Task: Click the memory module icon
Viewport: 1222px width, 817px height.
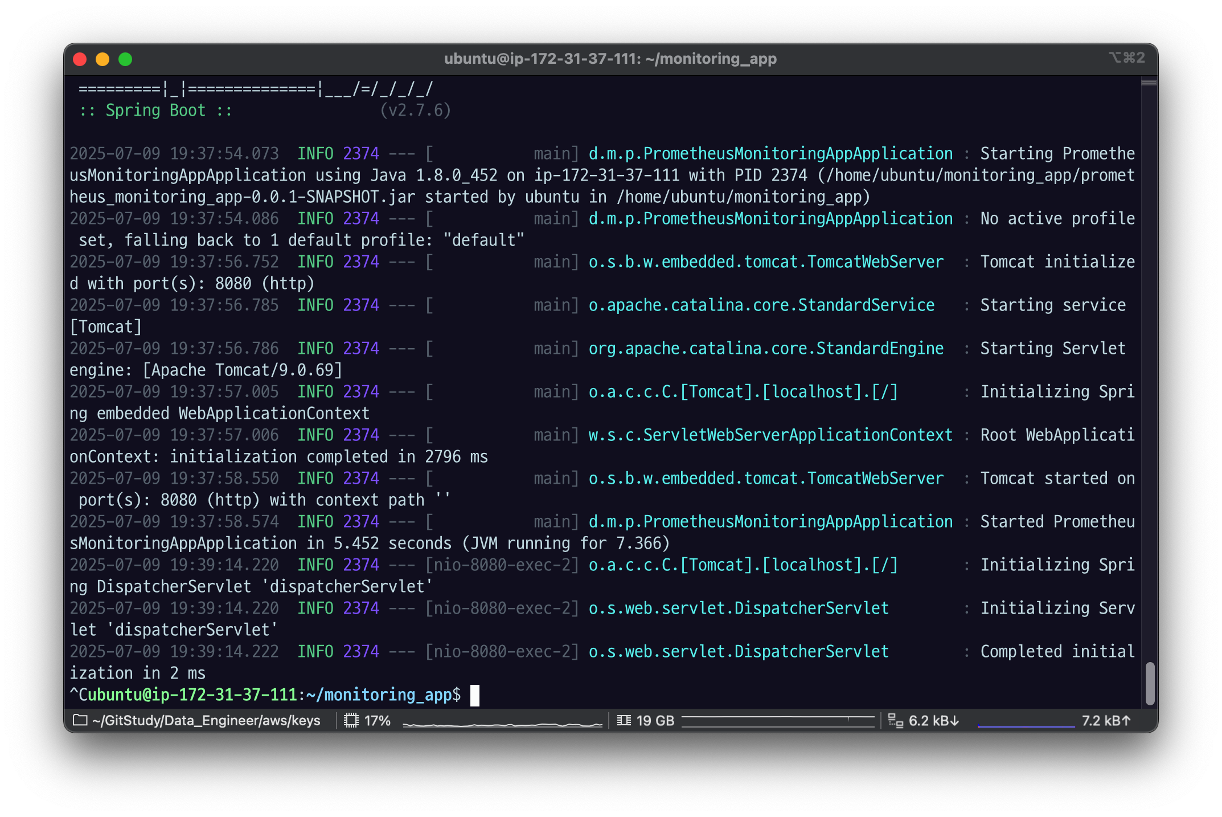Action: [624, 721]
